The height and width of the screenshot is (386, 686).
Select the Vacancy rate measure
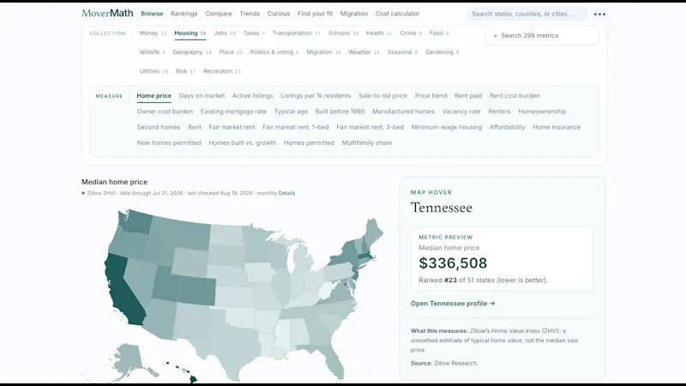tap(461, 112)
